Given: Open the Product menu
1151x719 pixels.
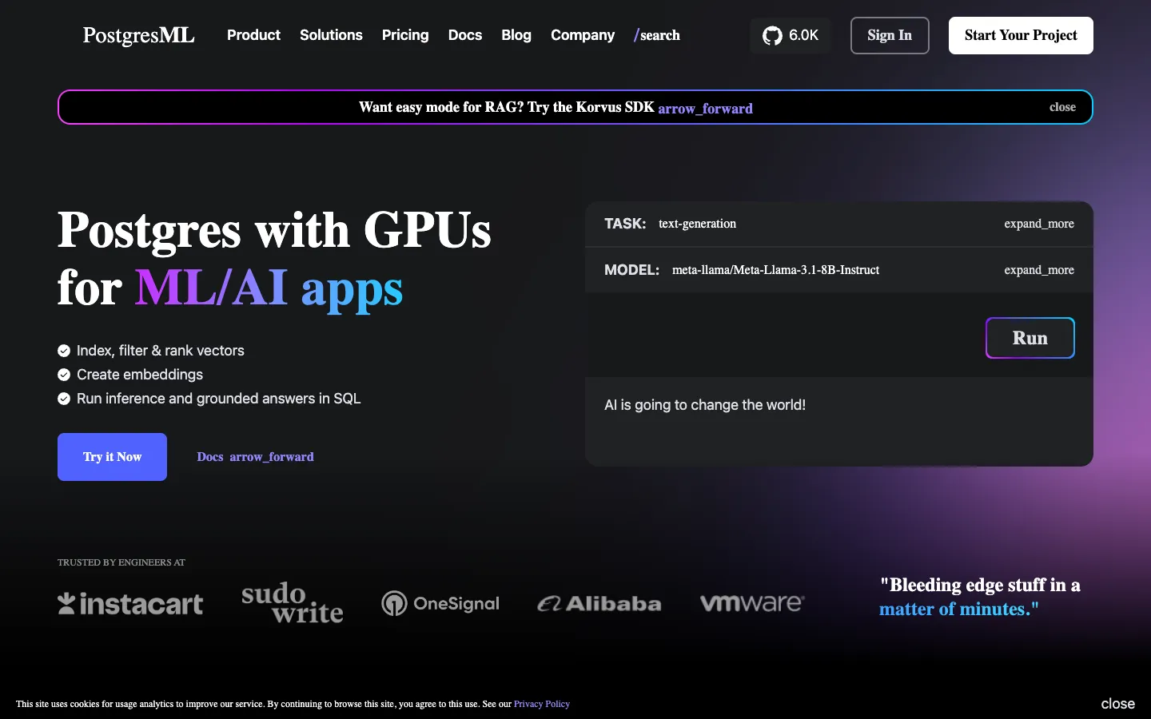Looking at the screenshot, I should [253, 35].
